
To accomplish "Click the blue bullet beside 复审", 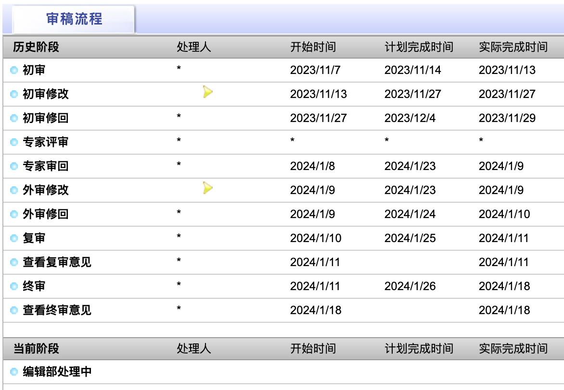I will (x=14, y=239).
